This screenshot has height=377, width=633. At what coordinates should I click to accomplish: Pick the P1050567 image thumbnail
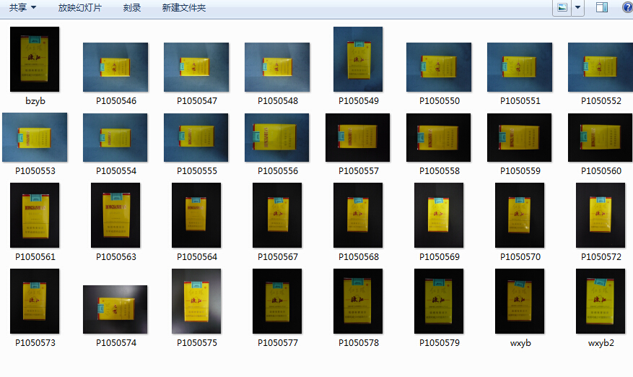coord(277,215)
